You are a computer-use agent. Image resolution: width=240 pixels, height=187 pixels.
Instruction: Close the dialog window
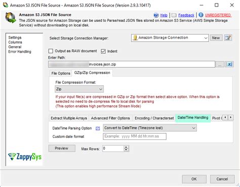(x=232, y=5)
